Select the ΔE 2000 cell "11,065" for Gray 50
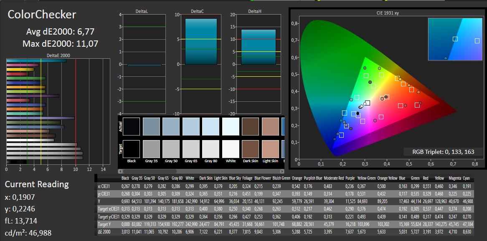This screenshot has width=487, height=241. pos(150,231)
